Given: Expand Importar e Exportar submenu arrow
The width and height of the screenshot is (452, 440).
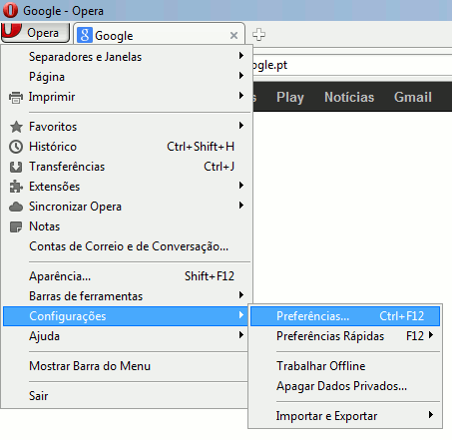Looking at the screenshot, I should [x=431, y=415].
